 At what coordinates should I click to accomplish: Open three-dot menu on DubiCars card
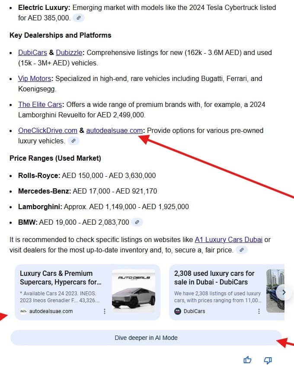tap(259, 311)
